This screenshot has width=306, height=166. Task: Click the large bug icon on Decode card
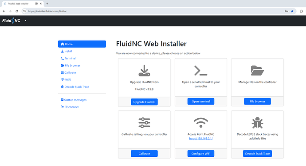coord(257,123)
